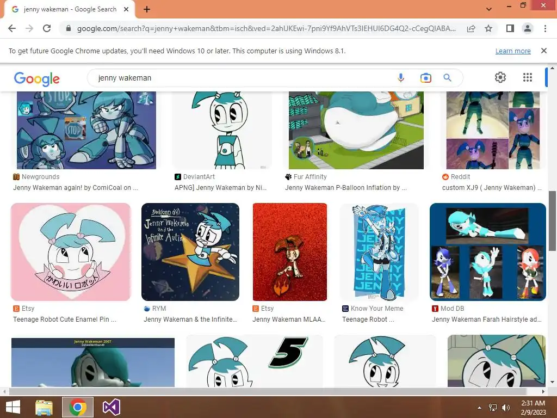Expand the tab search dropdown arrow
Image resolution: width=557 pixels, height=418 pixels.
point(489,9)
